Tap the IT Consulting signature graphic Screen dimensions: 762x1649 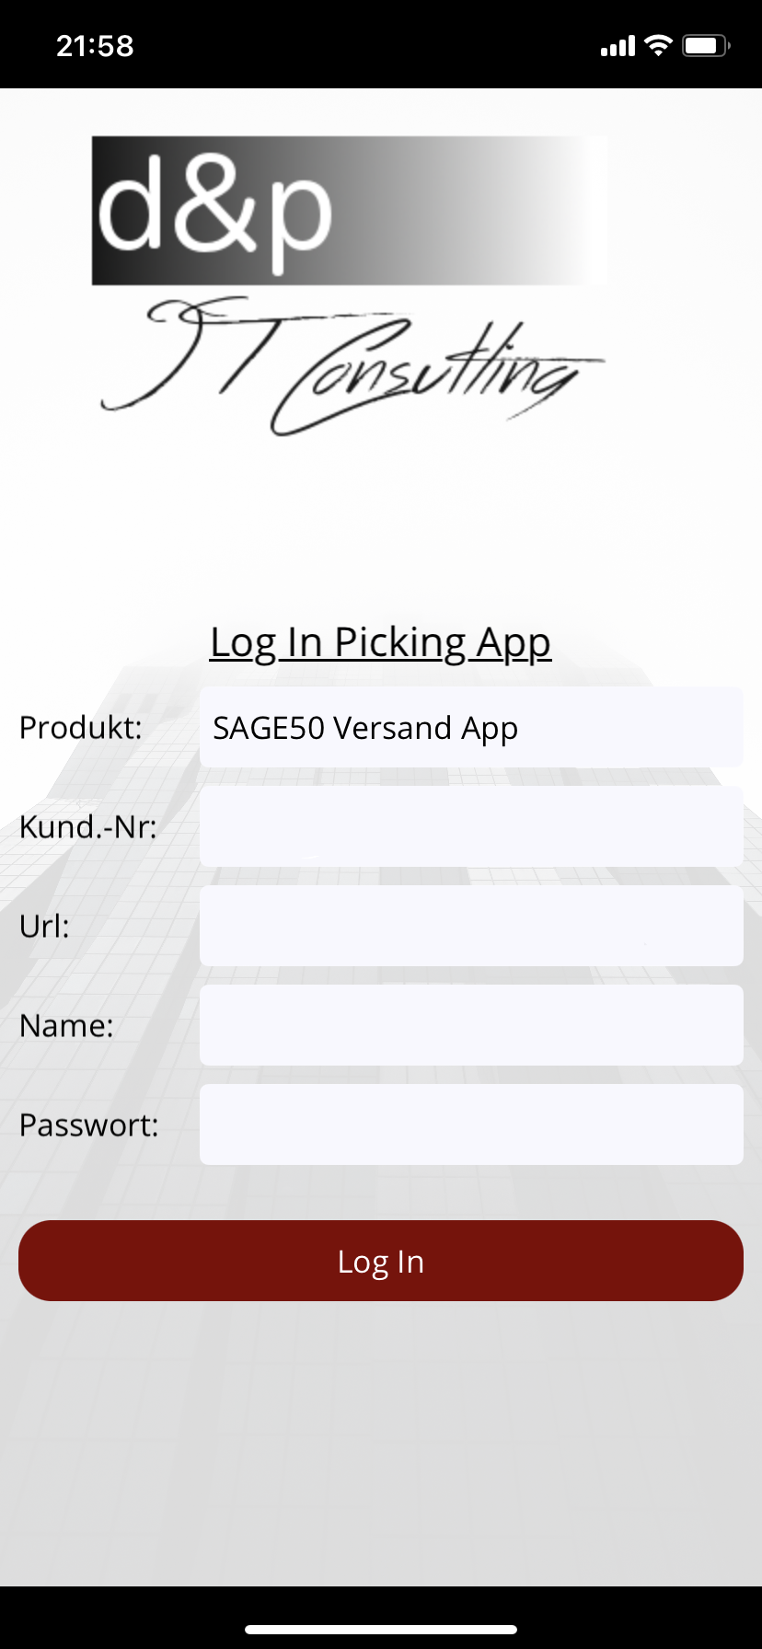(352, 366)
